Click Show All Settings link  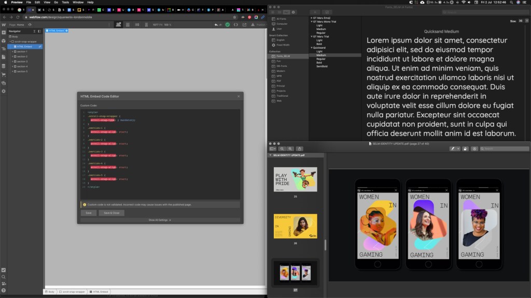coord(160,220)
